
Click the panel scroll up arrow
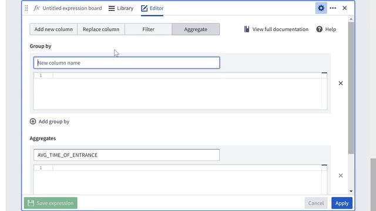351,19
